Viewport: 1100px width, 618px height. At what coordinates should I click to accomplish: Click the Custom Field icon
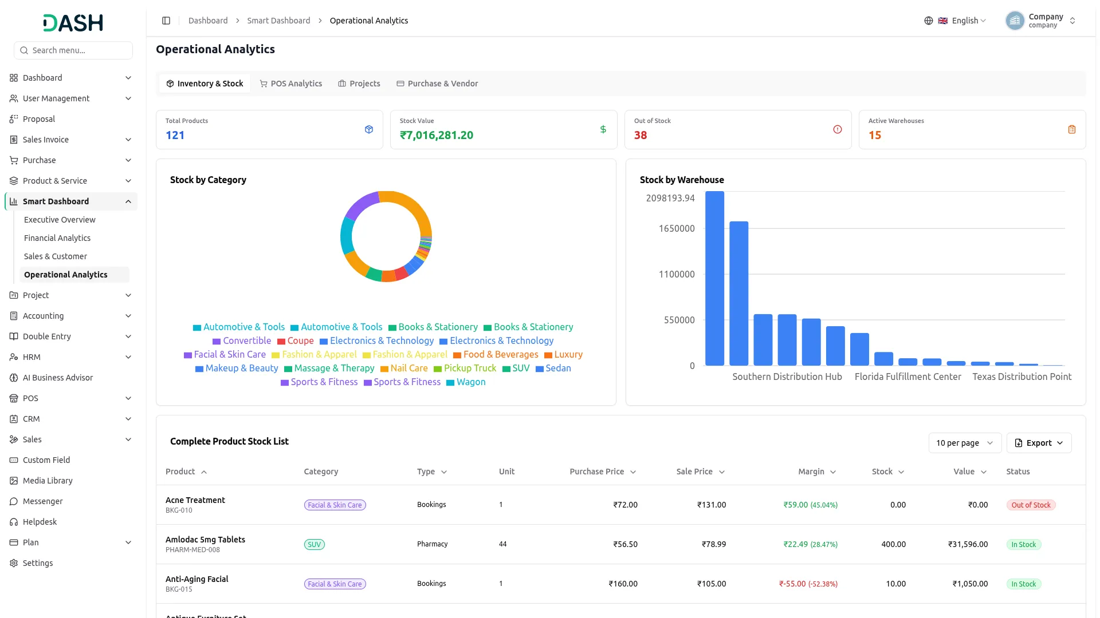pyautogui.click(x=14, y=460)
